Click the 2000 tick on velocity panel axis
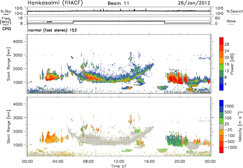 18,131
